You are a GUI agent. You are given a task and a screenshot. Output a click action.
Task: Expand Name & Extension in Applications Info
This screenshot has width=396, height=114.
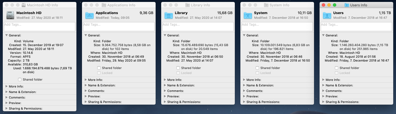tap(86, 85)
